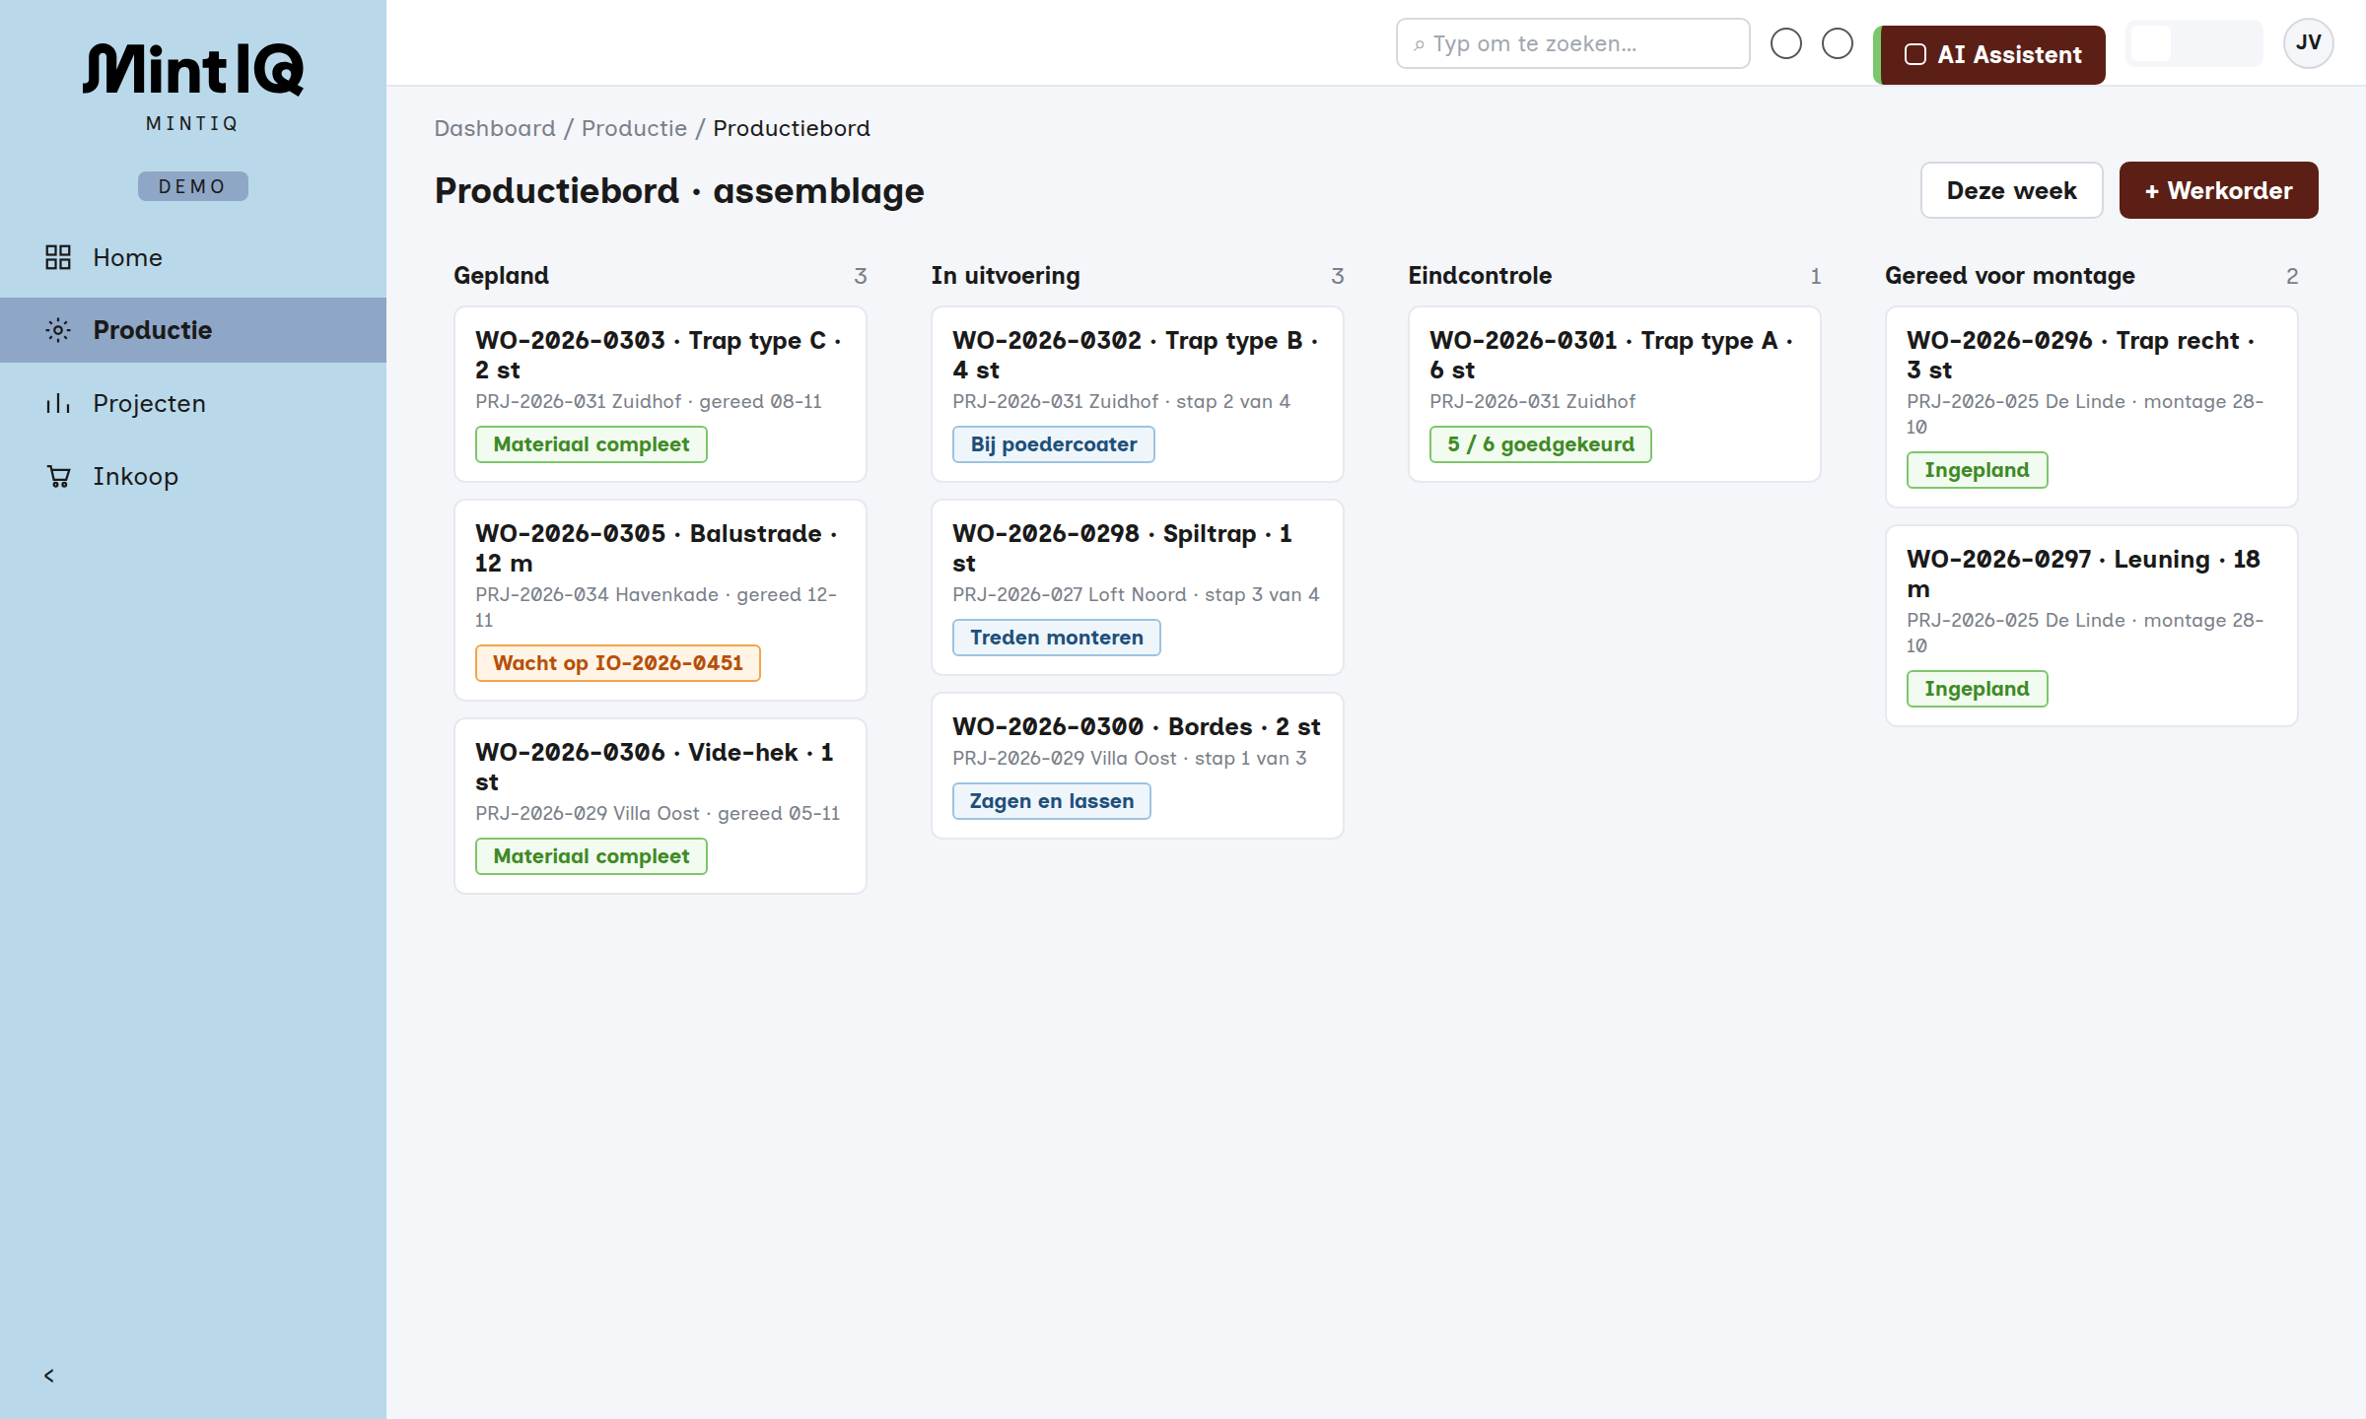Viewport: 2366px width, 1419px height.
Task: Open Projecten in the sidebar
Action: (193, 403)
